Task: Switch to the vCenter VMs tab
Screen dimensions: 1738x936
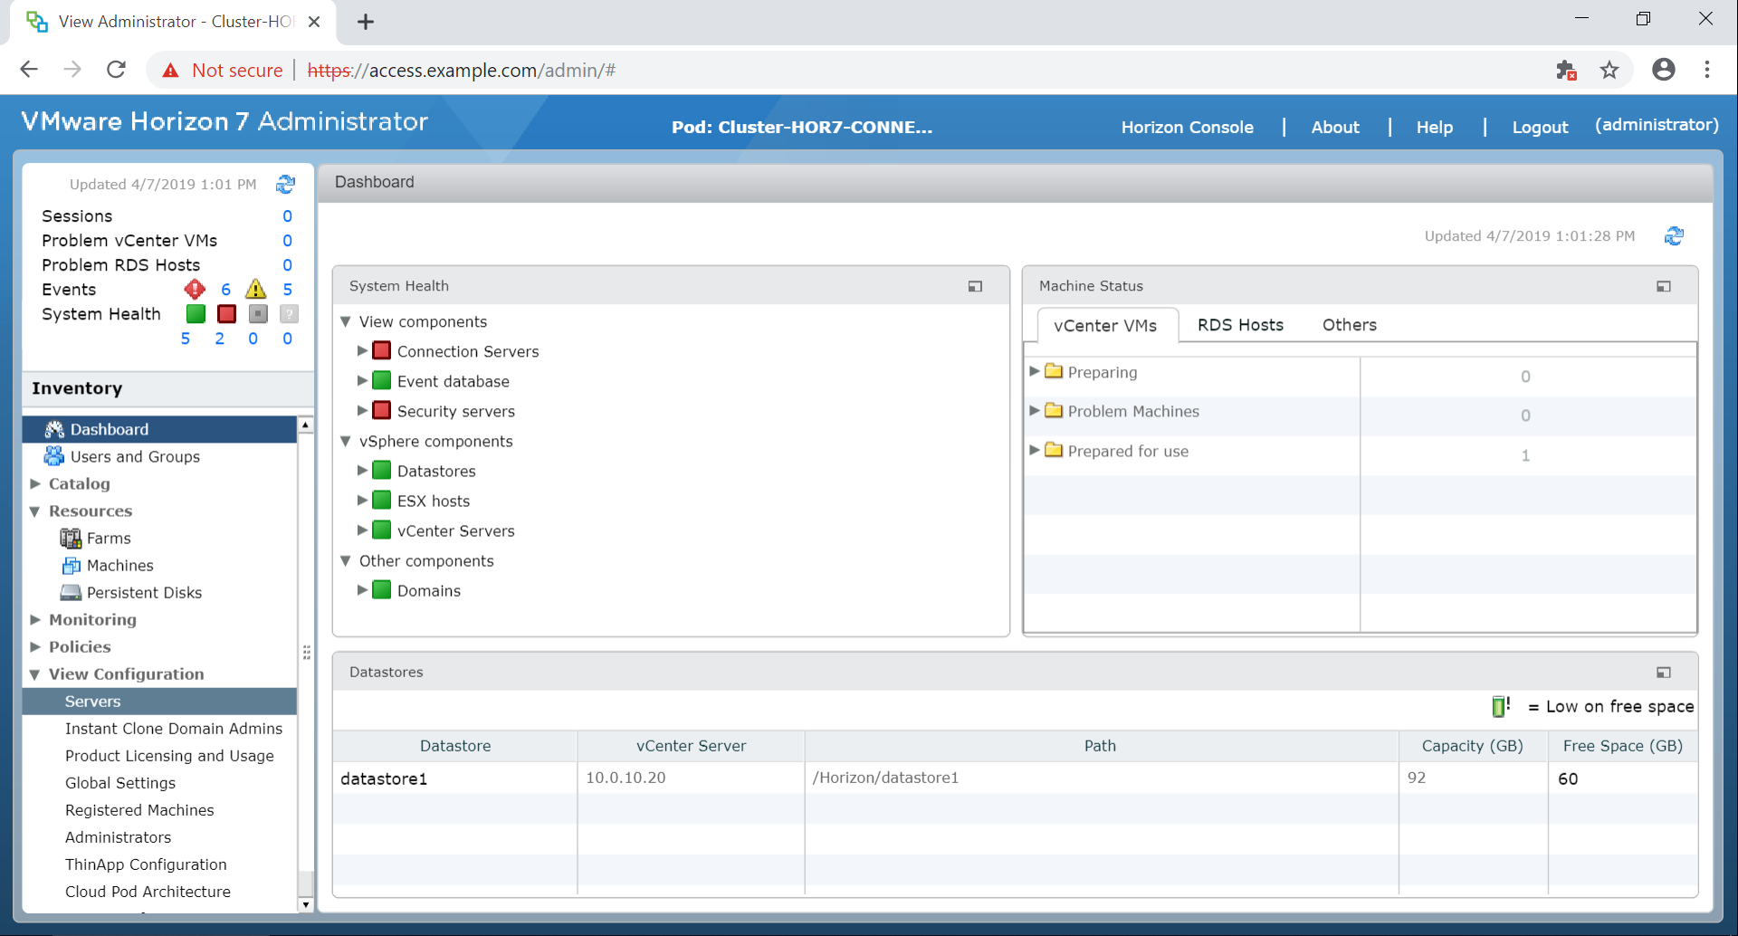Action: (1105, 325)
